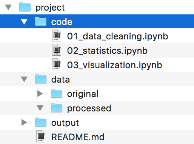Collapse the data folder disclosure triangle
This screenshot has height=144, width=194.
pyautogui.click(x=24, y=79)
